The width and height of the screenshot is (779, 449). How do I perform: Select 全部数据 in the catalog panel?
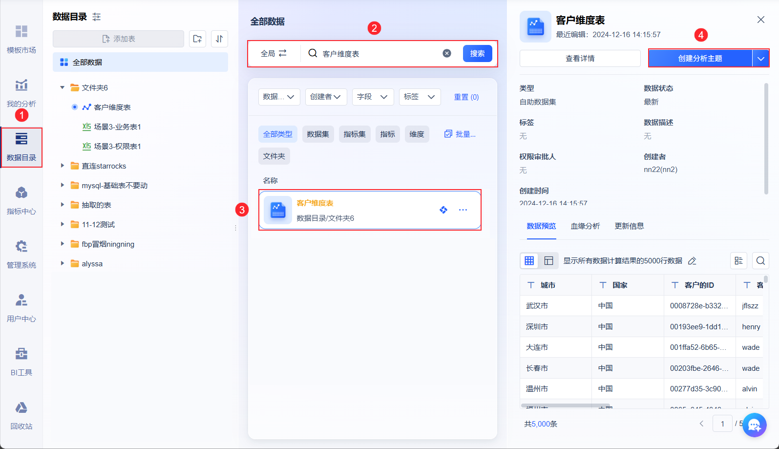[140, 62]
